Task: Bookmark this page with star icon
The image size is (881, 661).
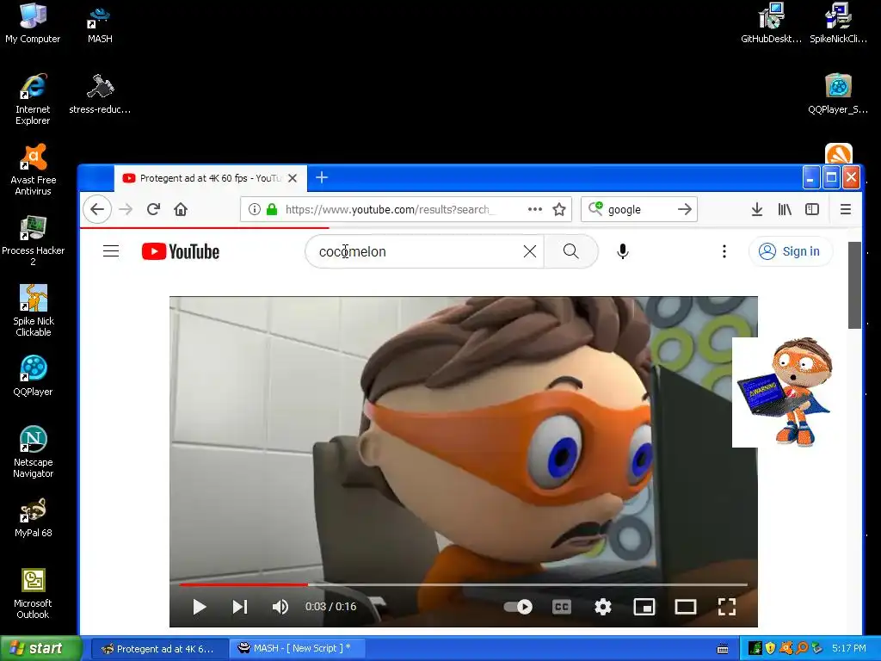Action: point(559,210)
